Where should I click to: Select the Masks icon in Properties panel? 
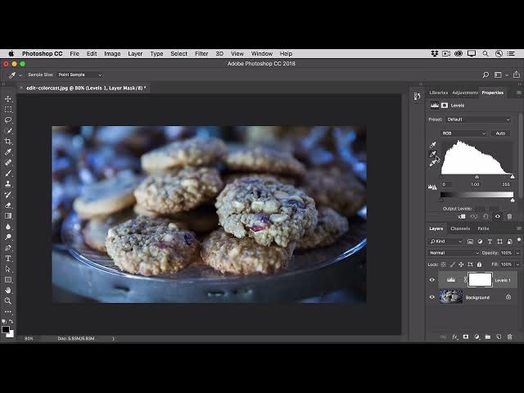tap(445, 106)
